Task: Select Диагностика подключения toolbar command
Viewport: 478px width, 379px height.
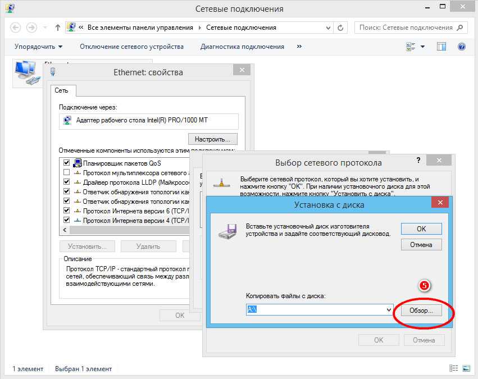Action: 242,47
